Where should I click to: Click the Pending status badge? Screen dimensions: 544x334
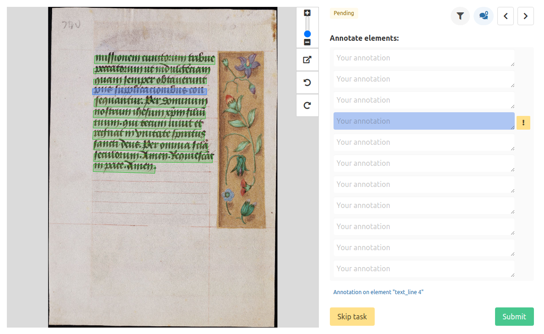344,13
